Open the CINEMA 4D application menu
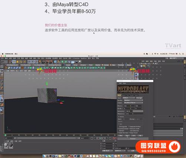The width and height of the screenshot is (186, 158). tap(9, 54)
